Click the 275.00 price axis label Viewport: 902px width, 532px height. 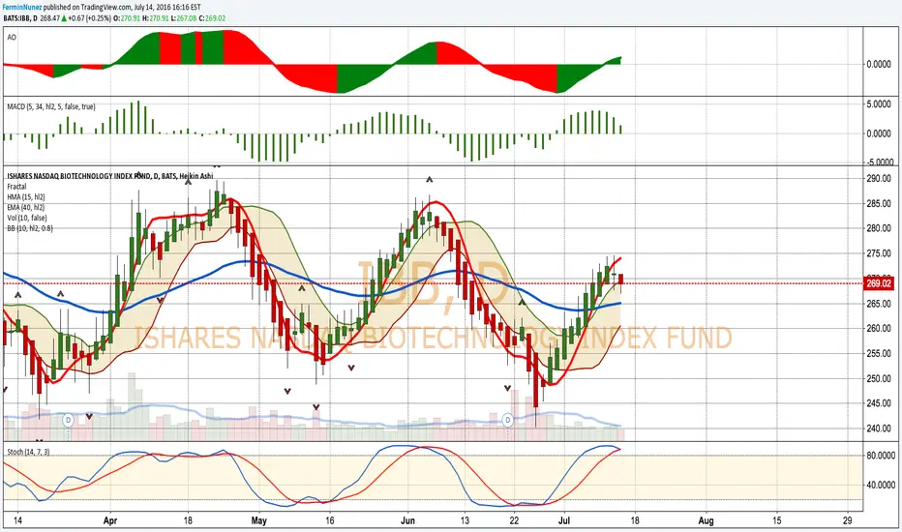pyautogui.click(x=879, y=253)
